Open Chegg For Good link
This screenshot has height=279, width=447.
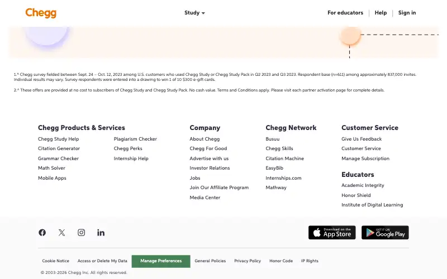point(208,148)
